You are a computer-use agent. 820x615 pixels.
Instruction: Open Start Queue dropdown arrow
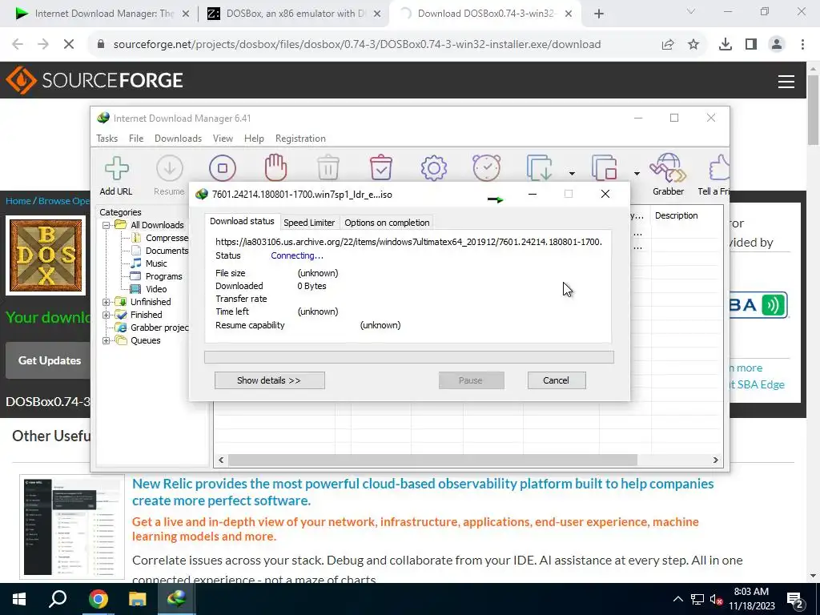click(x=572, y=174)
